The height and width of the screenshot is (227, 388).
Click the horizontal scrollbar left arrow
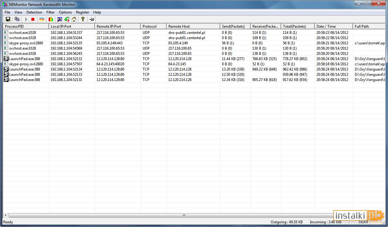6,216
